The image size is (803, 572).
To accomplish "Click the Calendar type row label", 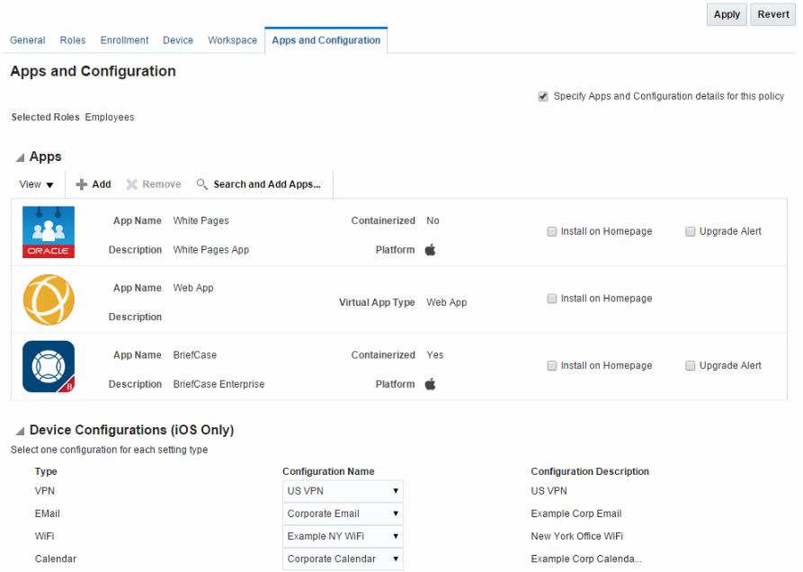I will 56,559.
